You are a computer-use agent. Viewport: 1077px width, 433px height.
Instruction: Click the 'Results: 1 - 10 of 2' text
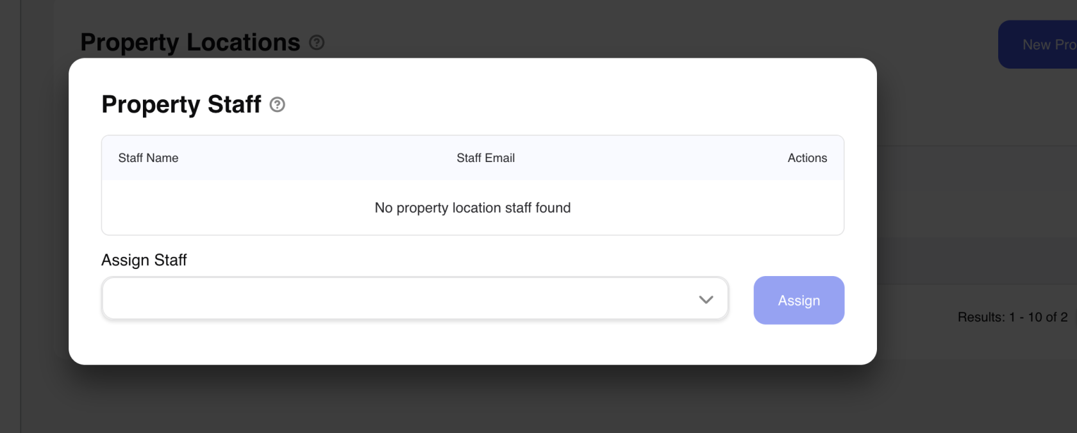click(x=1012, y=317)
